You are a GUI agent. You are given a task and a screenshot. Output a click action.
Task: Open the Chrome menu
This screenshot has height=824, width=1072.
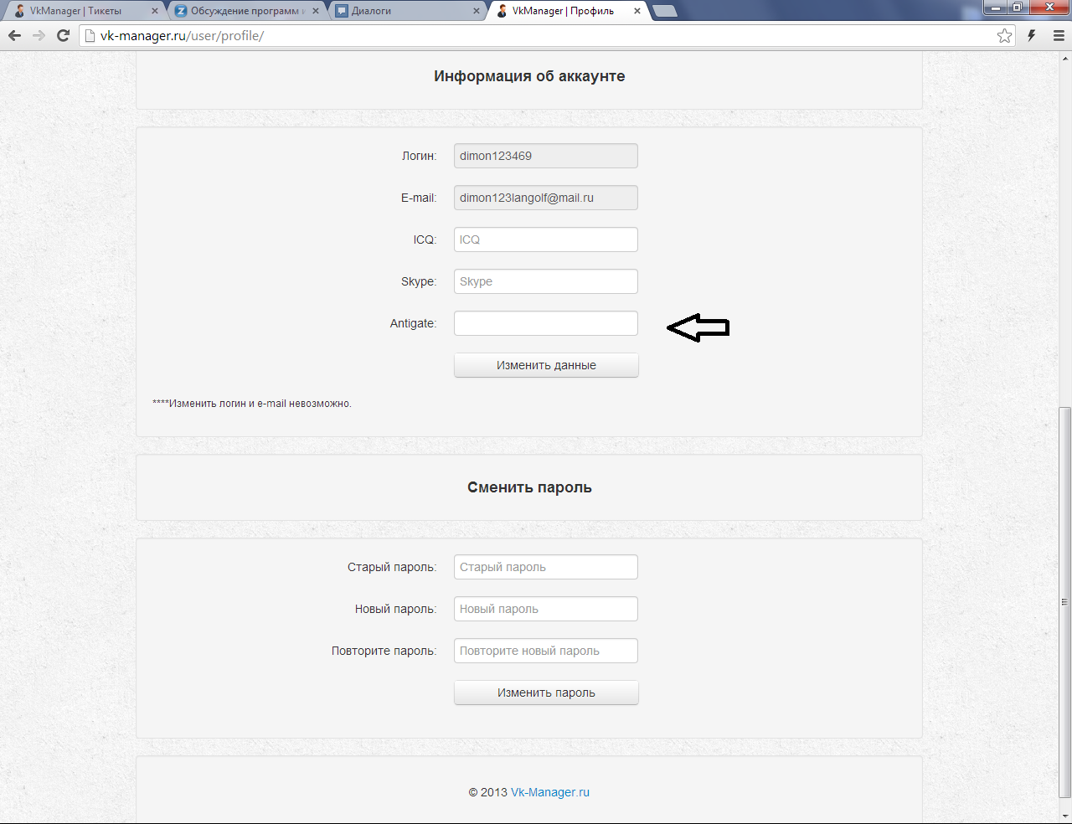[x=1059, y=35]
